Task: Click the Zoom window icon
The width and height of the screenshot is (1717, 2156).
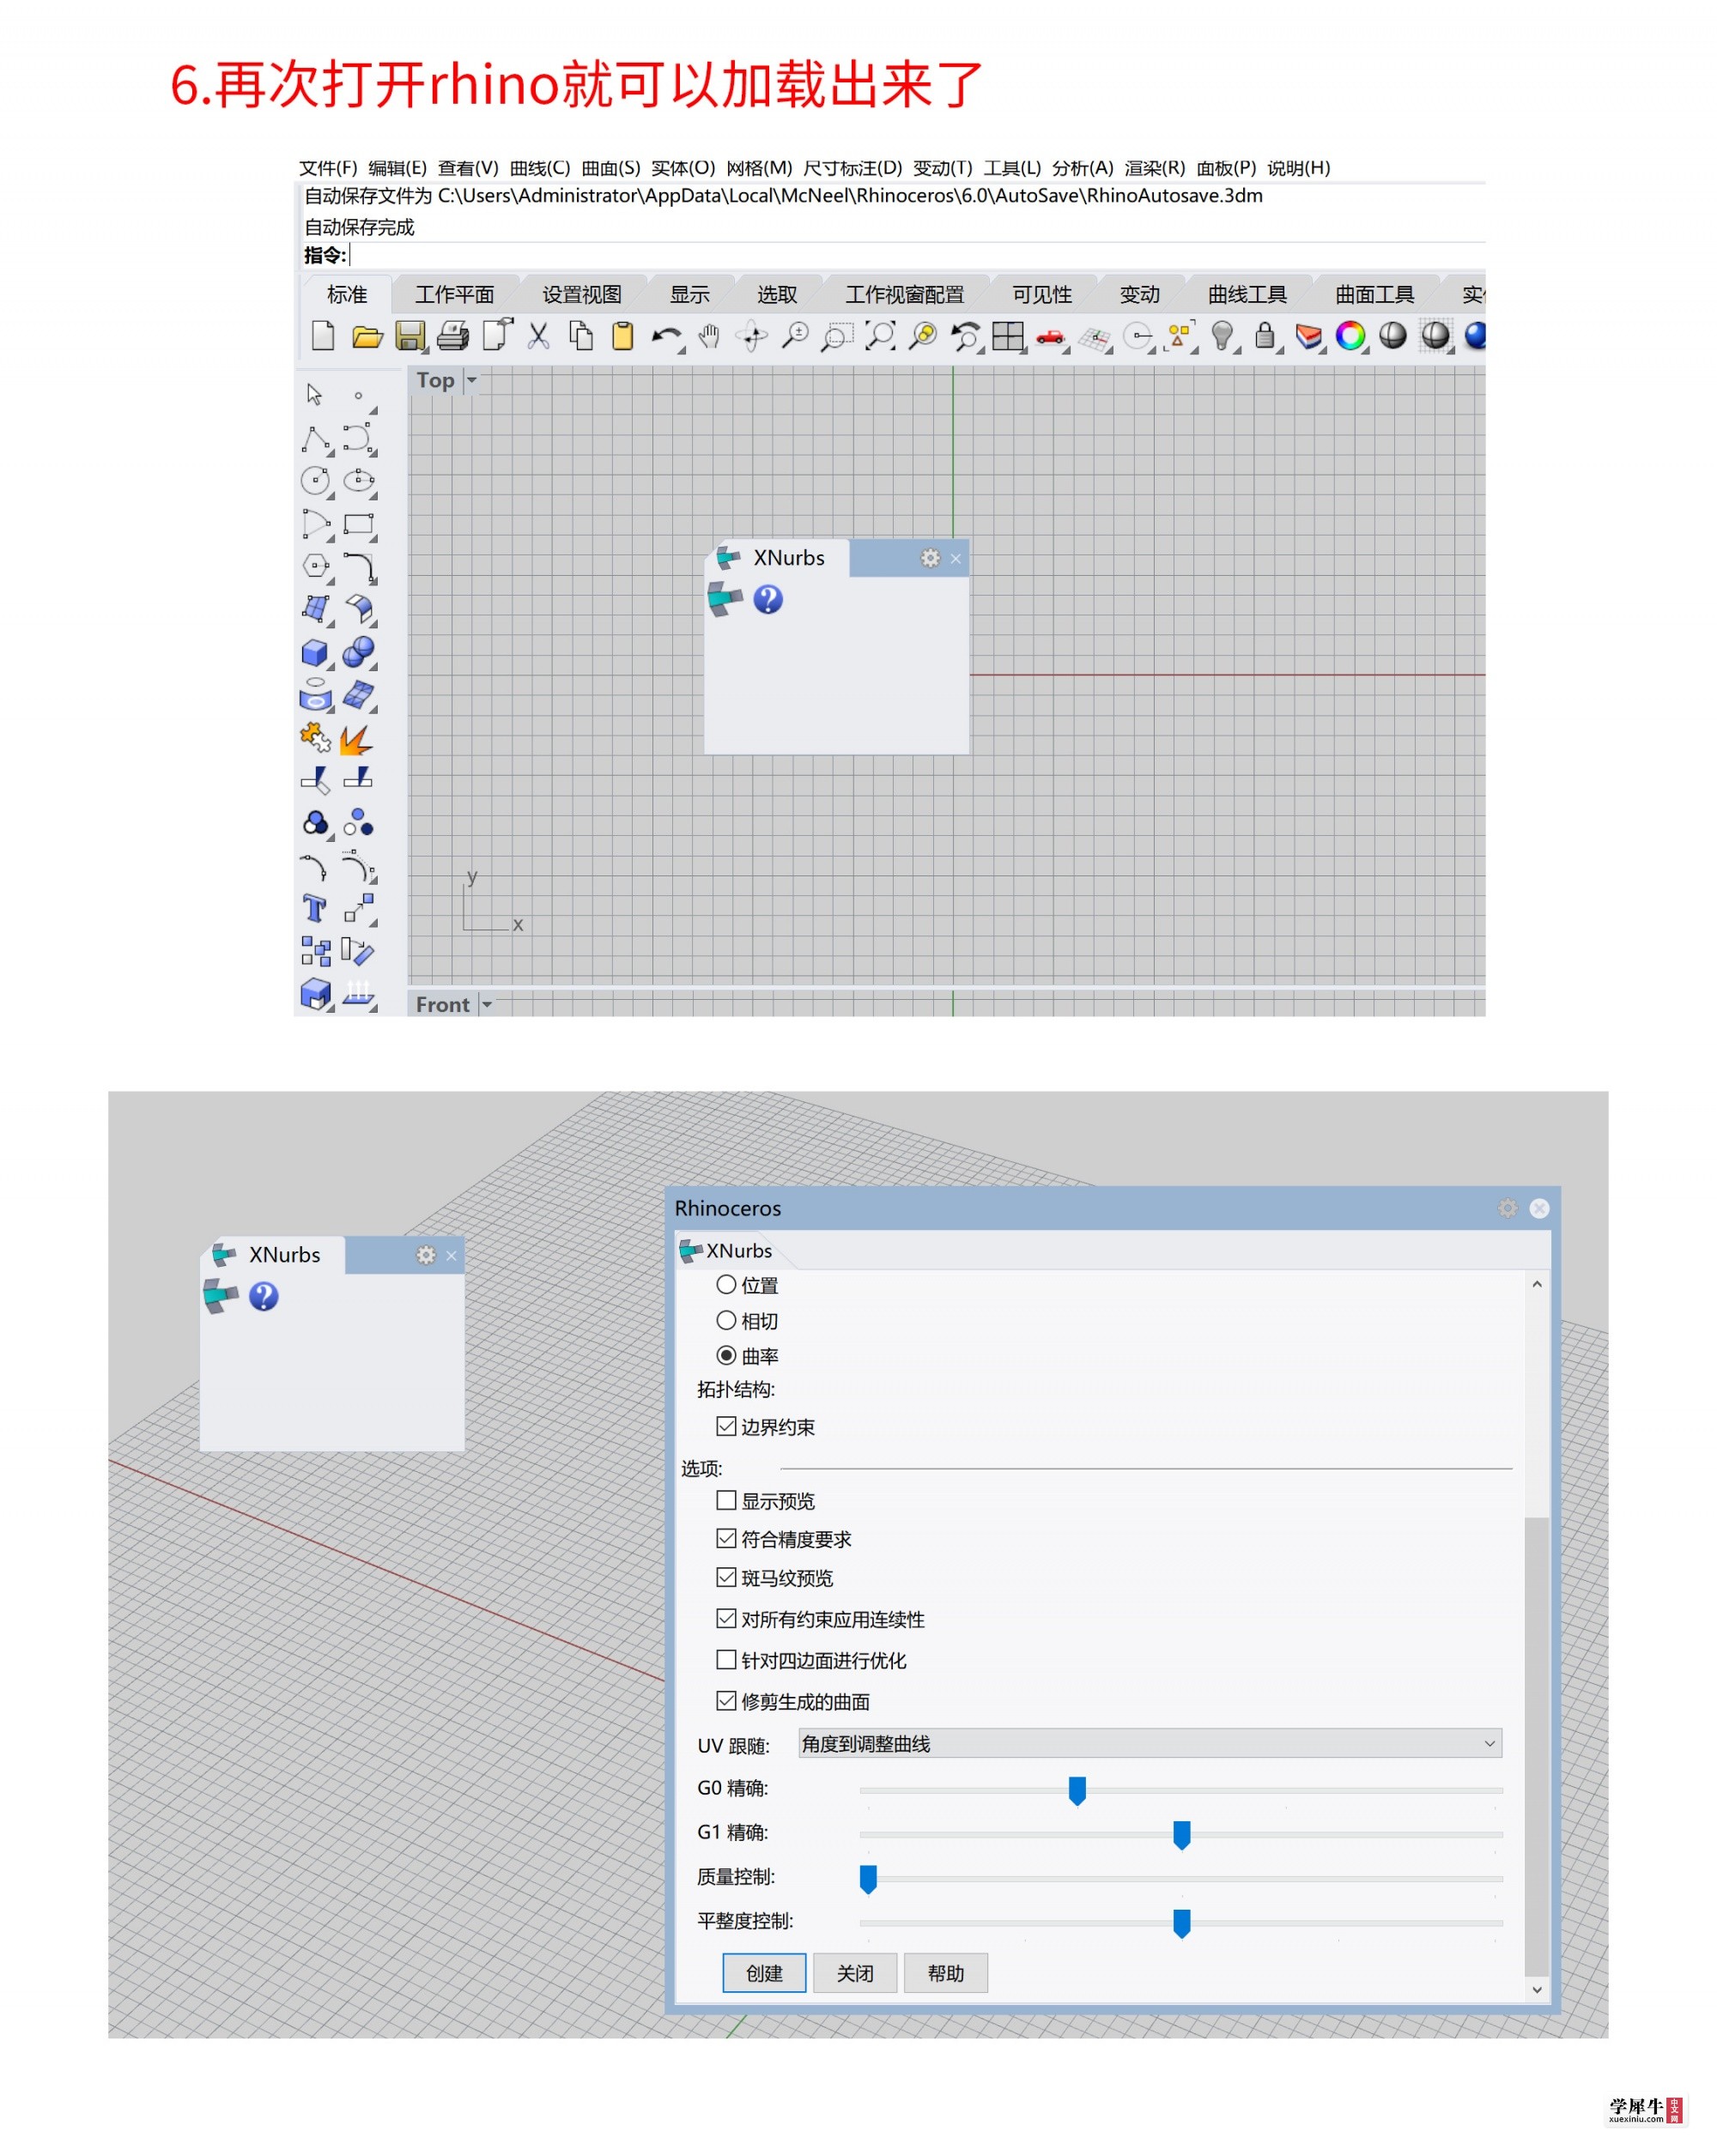Action: click(x=837, y=336)
